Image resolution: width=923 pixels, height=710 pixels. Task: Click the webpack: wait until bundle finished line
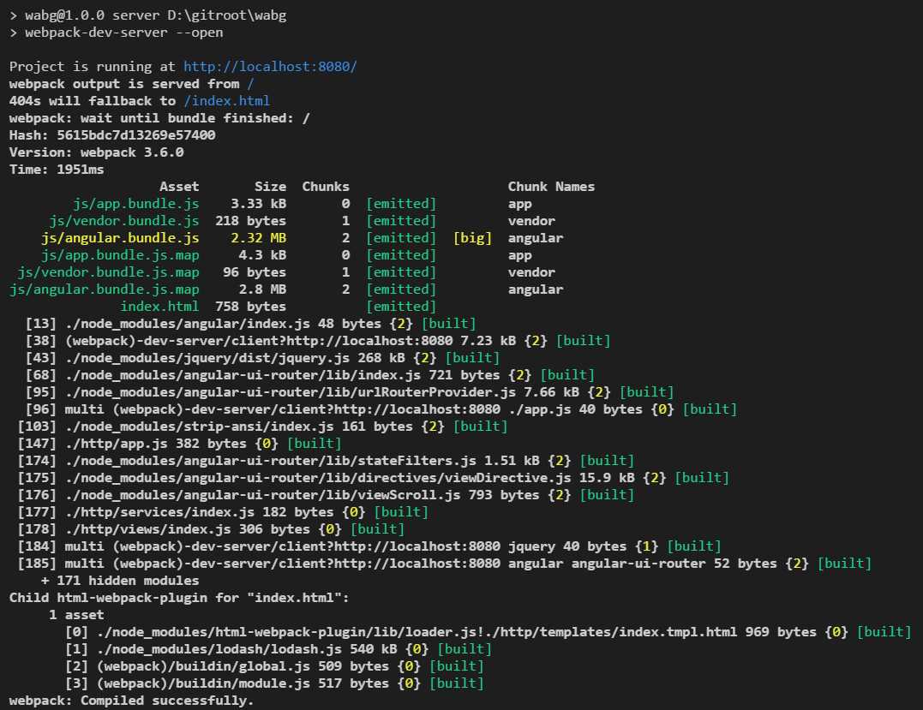(x=159, y=118)
